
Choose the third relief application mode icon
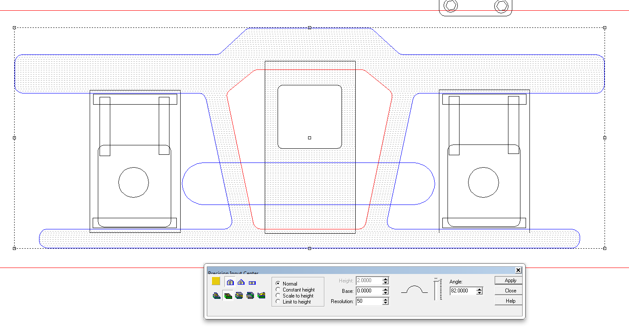pos(239,295)
